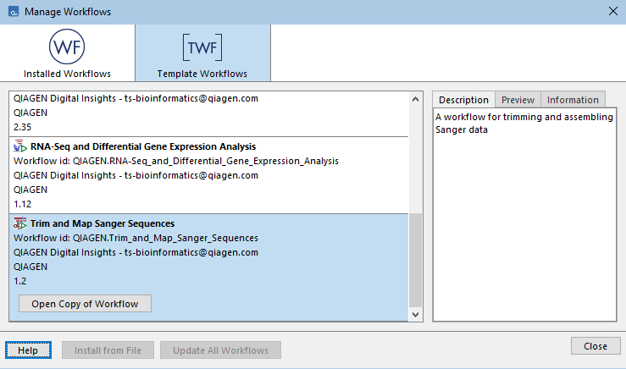Click the Trim and Map Sanger workflow icon
The image size is (626, 369).
[x=20, y=223]
